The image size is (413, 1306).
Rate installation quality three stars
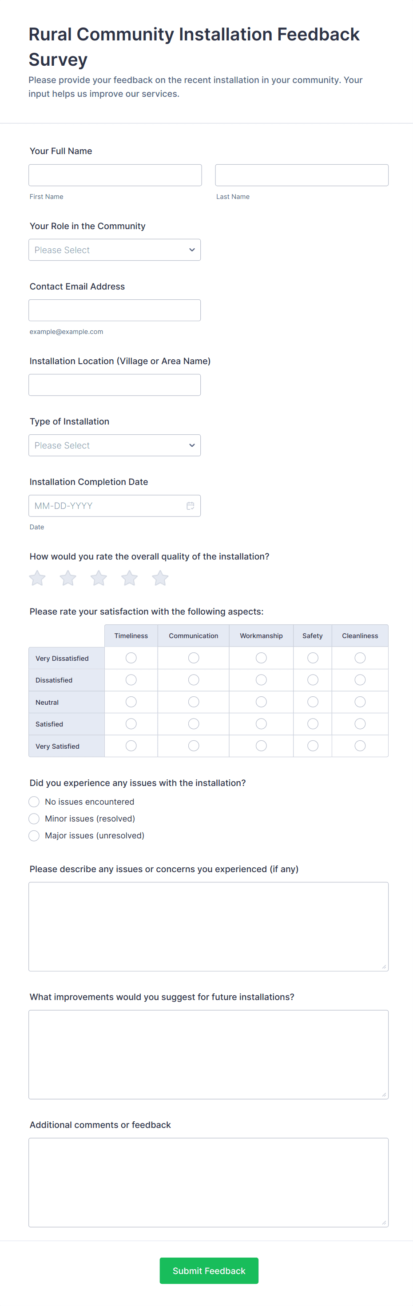pos(99,578)
